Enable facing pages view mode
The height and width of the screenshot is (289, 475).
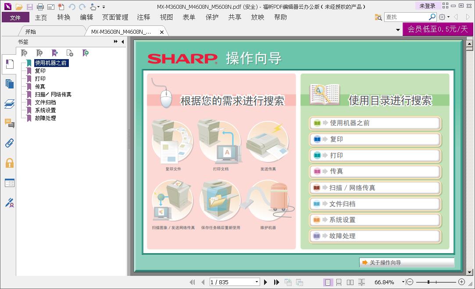(350, 282)
